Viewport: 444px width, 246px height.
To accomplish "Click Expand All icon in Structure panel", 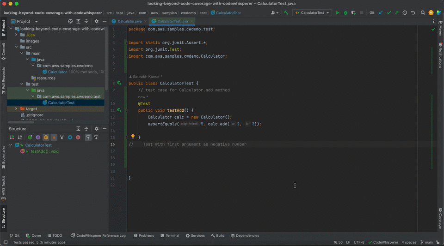I will tap(79, 129).
